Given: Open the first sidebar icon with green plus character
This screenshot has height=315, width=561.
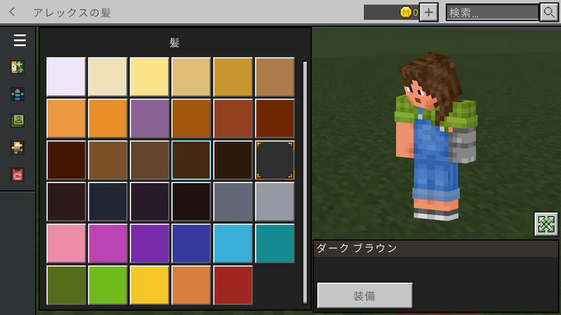Looking at the screenshot, I should coord(18,67).
